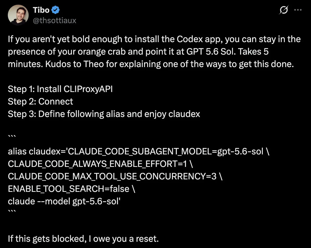
Task: Open the three-dot more options menu
Action: (298, 10)
